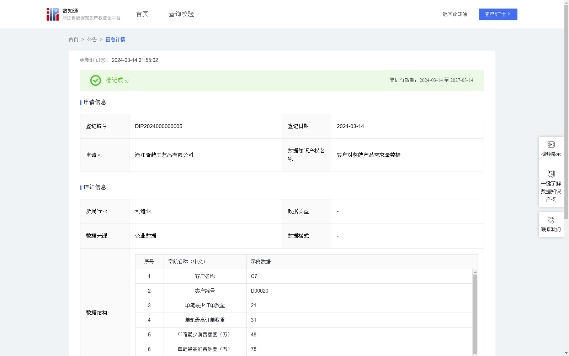Click the data structure table scrollbar thumb
Viewport: 569px width, 356px height.
pyautogui.click(x=475, y=314)
